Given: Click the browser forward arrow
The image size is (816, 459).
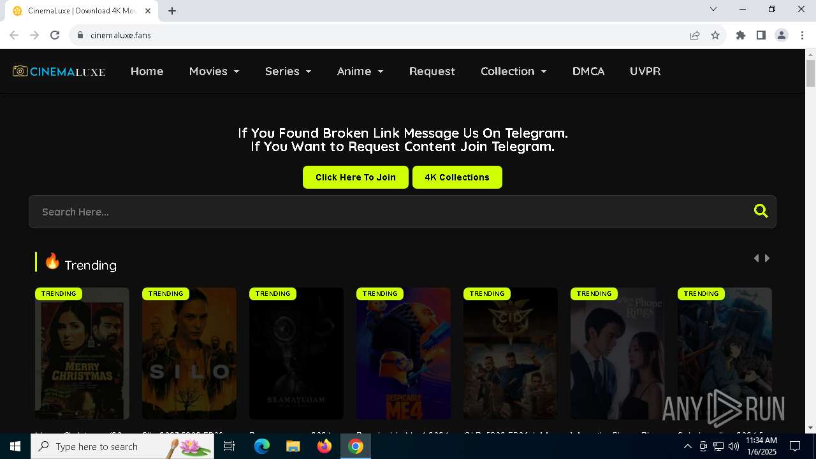Looking at the screenshot, I should click(x=34, y=35).
